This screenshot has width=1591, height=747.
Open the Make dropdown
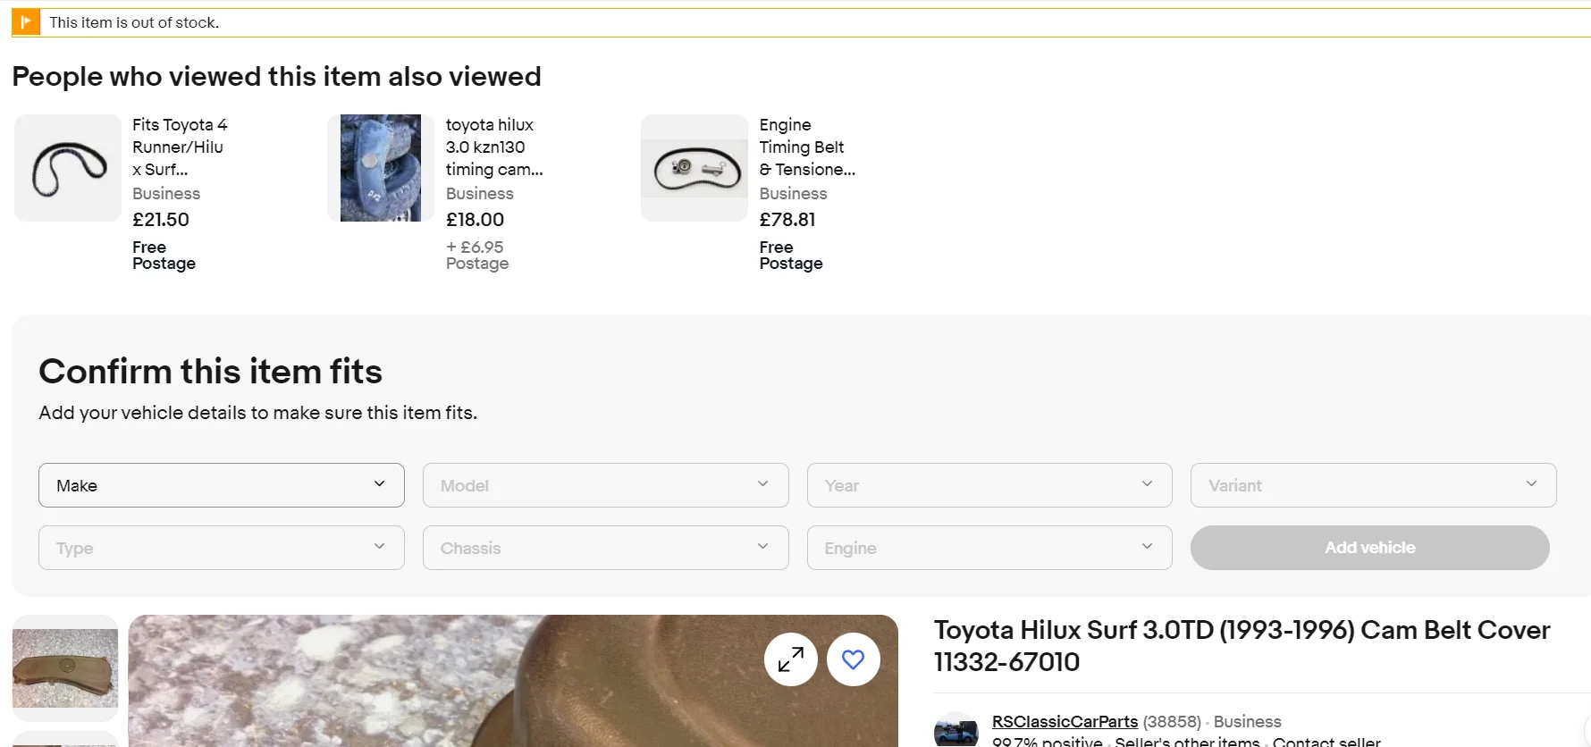222,485
